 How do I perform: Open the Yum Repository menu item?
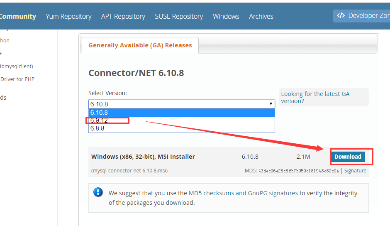coord(68,16)
